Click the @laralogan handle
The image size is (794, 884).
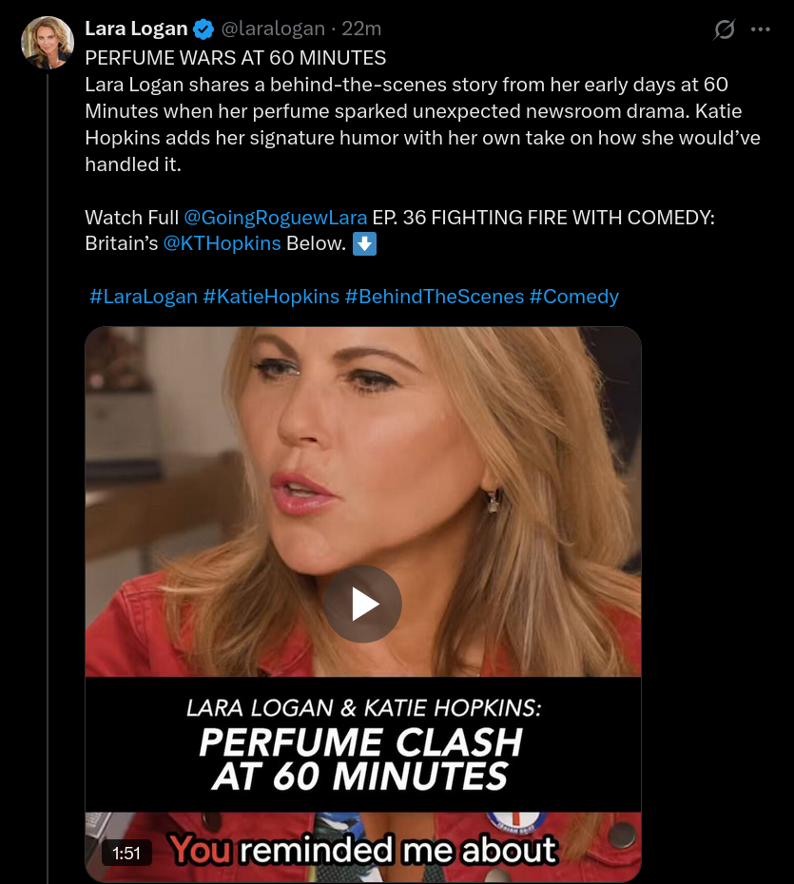coord(273,29)
